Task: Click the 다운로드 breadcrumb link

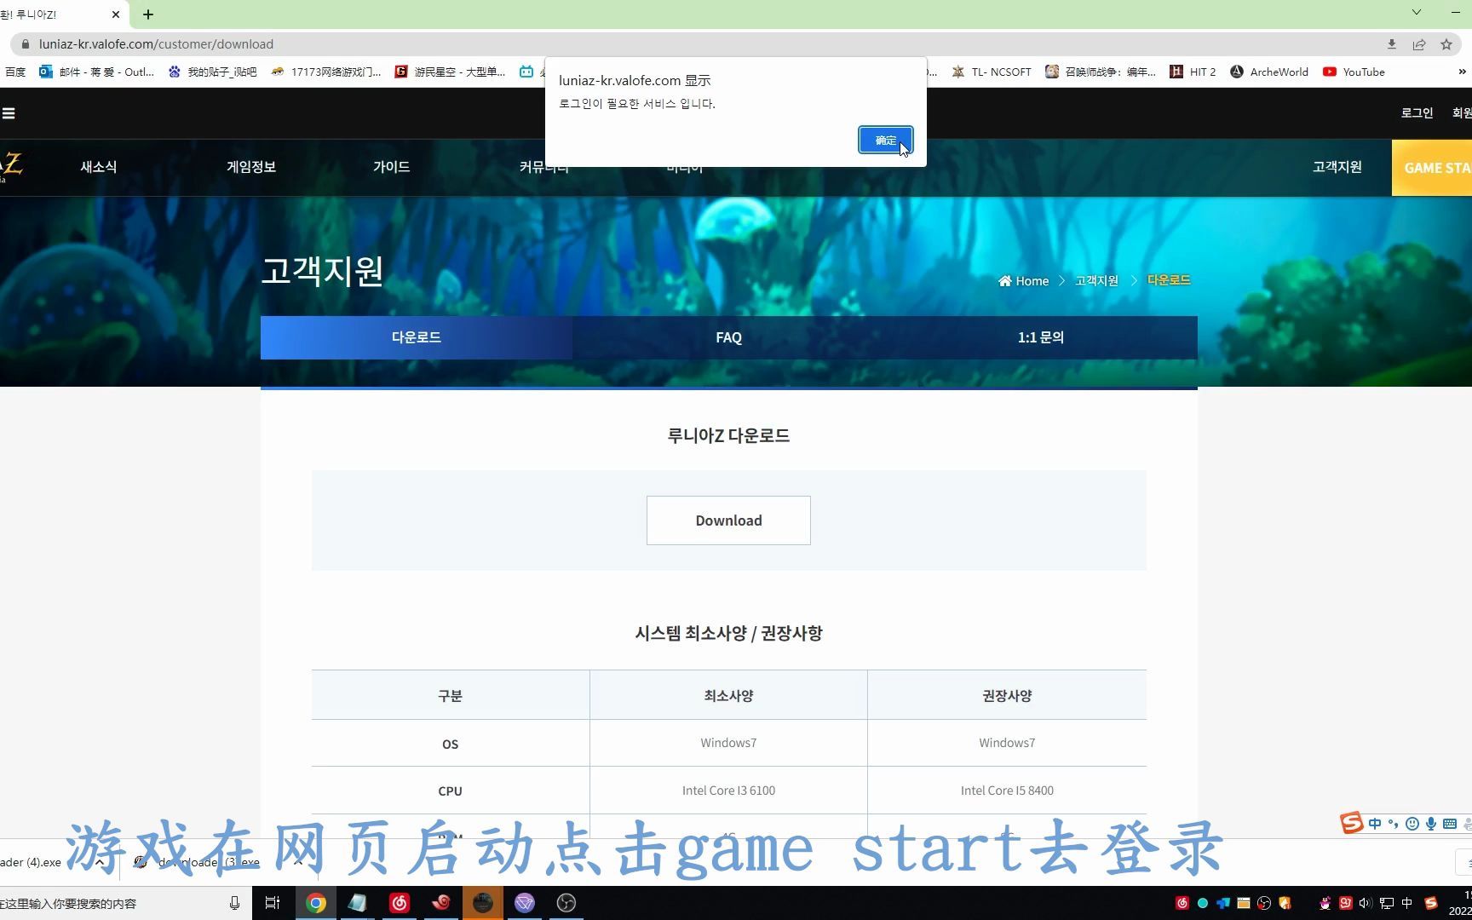Action: 1169,280
